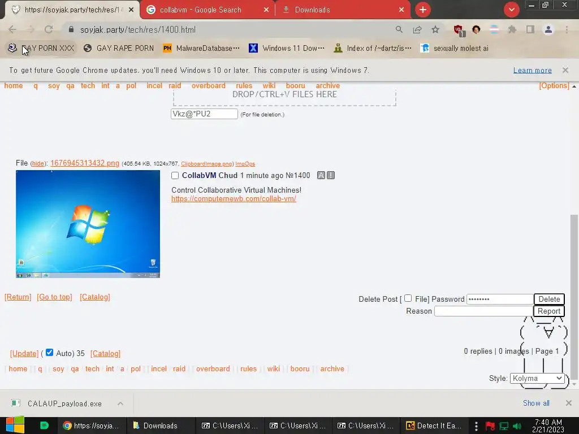This screenshot has height=434, width=579.
Task: Click the 1676945313432.png file link
Action: (x=85, y=163)
